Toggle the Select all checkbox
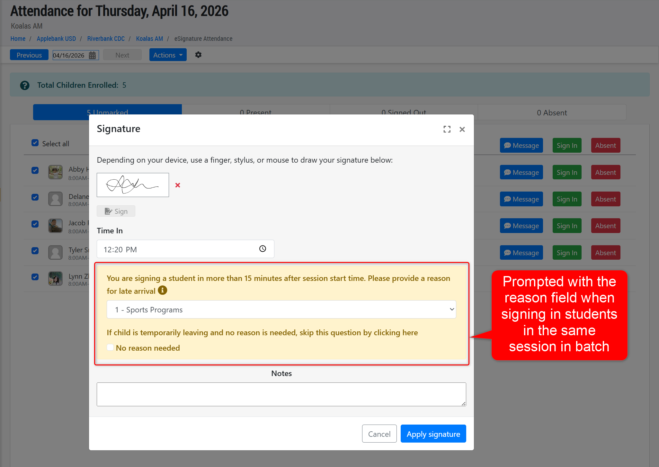 pyautogui.click(x=35, y=143)
